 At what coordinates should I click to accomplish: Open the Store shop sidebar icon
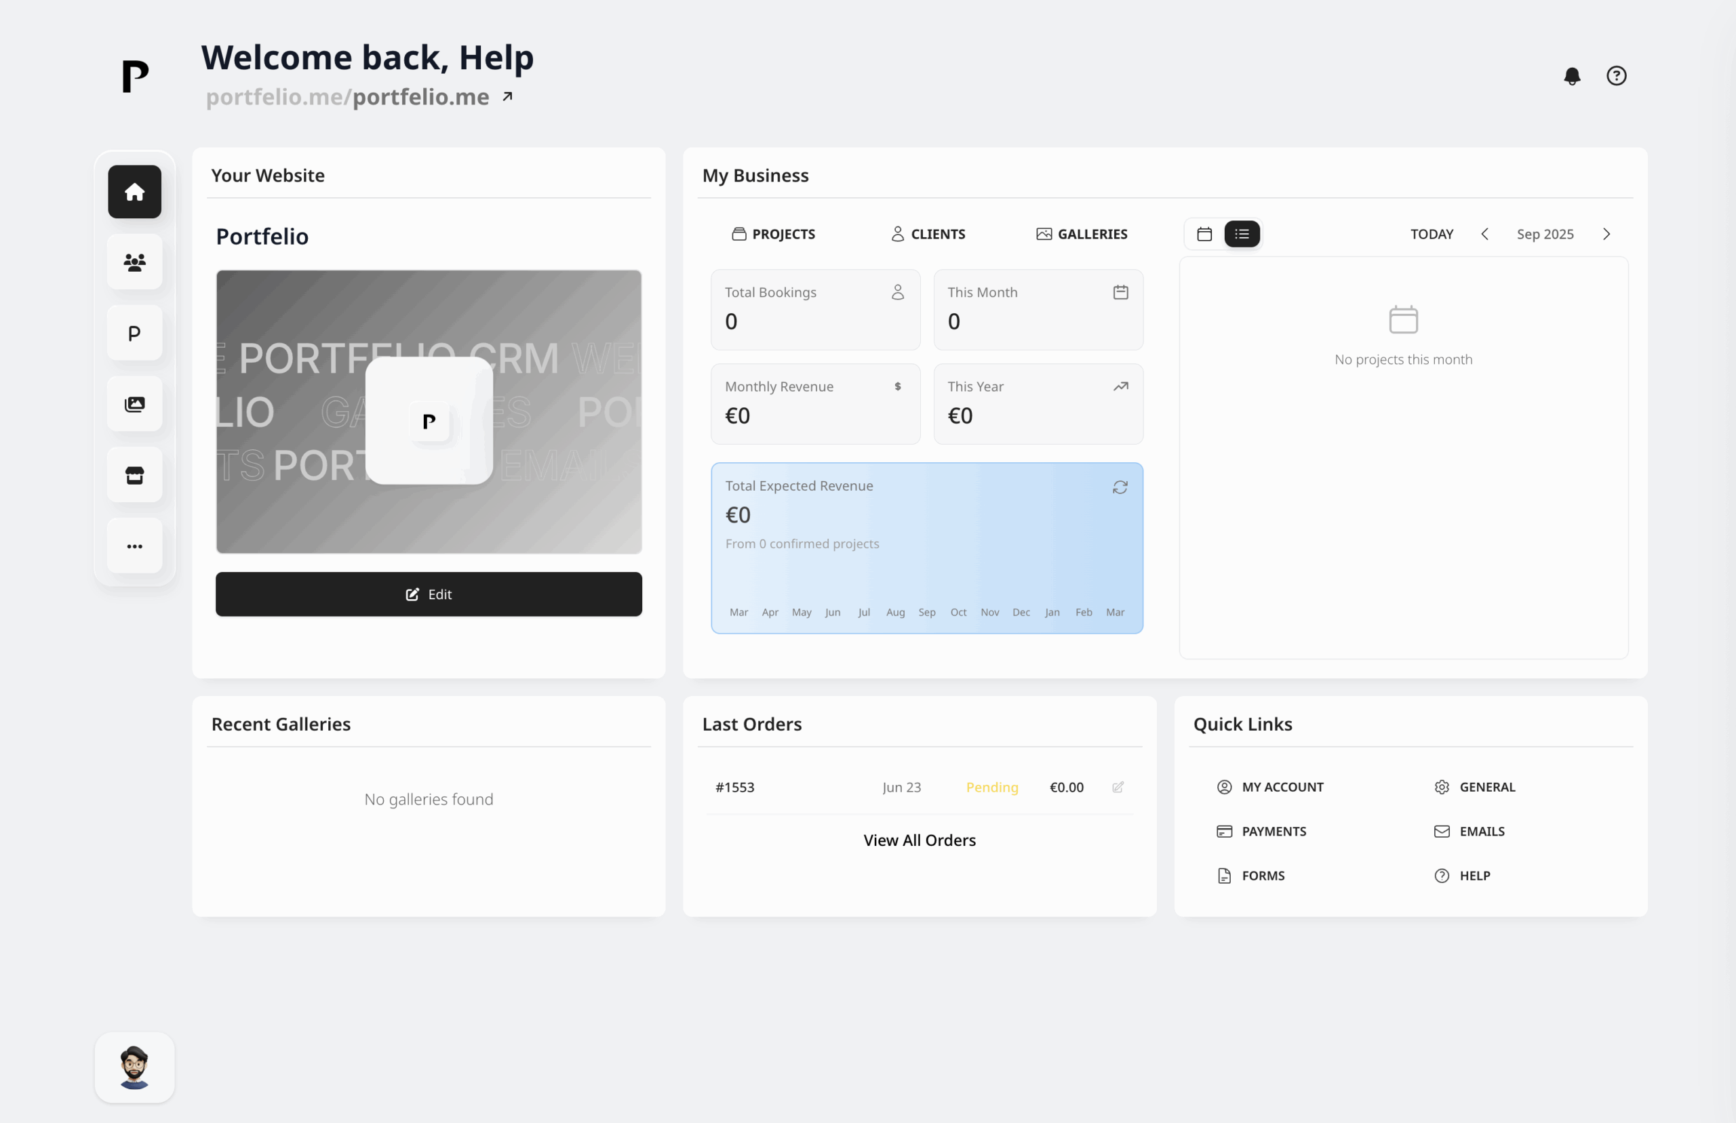tap(134, 476)
